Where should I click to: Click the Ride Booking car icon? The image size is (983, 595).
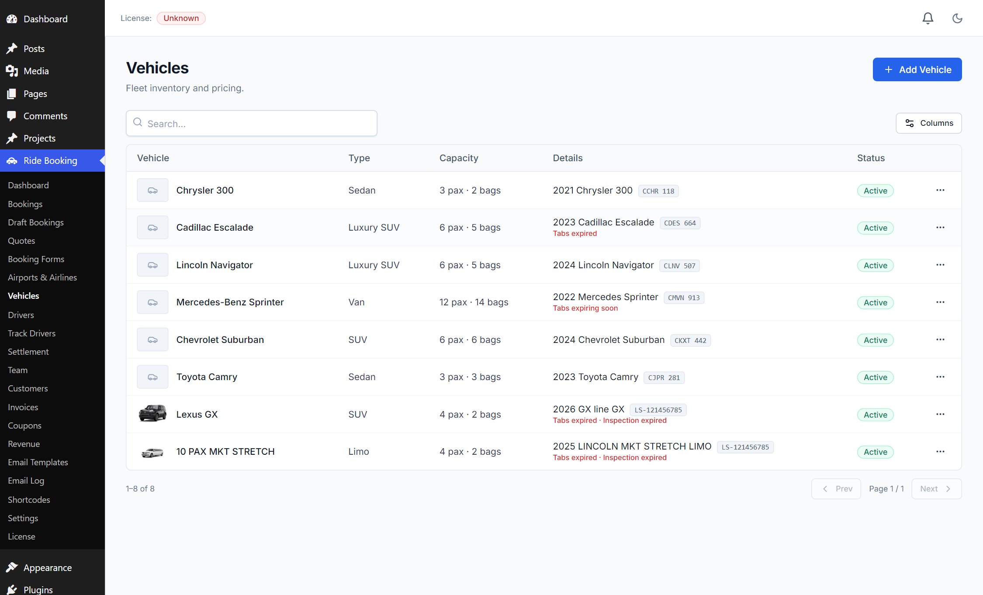[x=12, y=161]
